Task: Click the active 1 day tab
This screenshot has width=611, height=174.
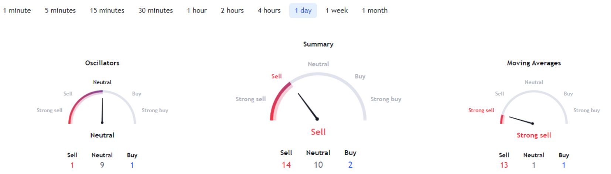Action: pyautogui.click(x=303, y=10)
